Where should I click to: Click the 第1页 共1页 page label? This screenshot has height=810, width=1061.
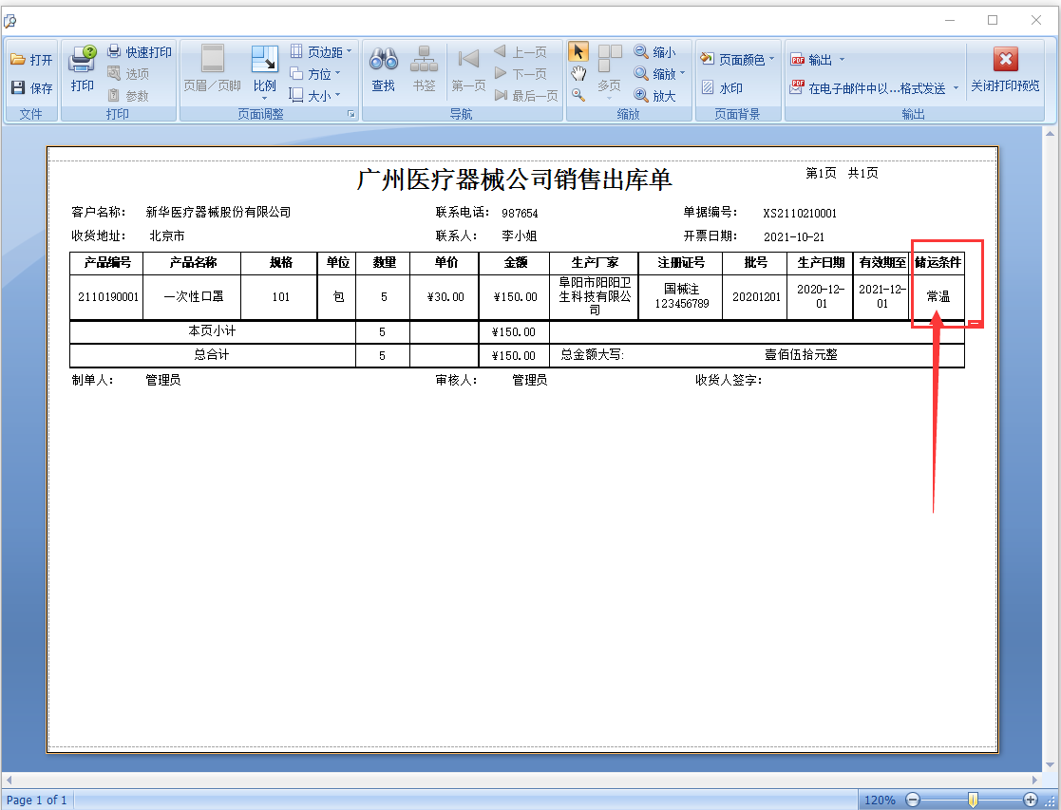pos(842,173)
